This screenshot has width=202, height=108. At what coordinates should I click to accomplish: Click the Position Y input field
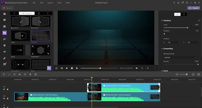click(x=193, y=42)
